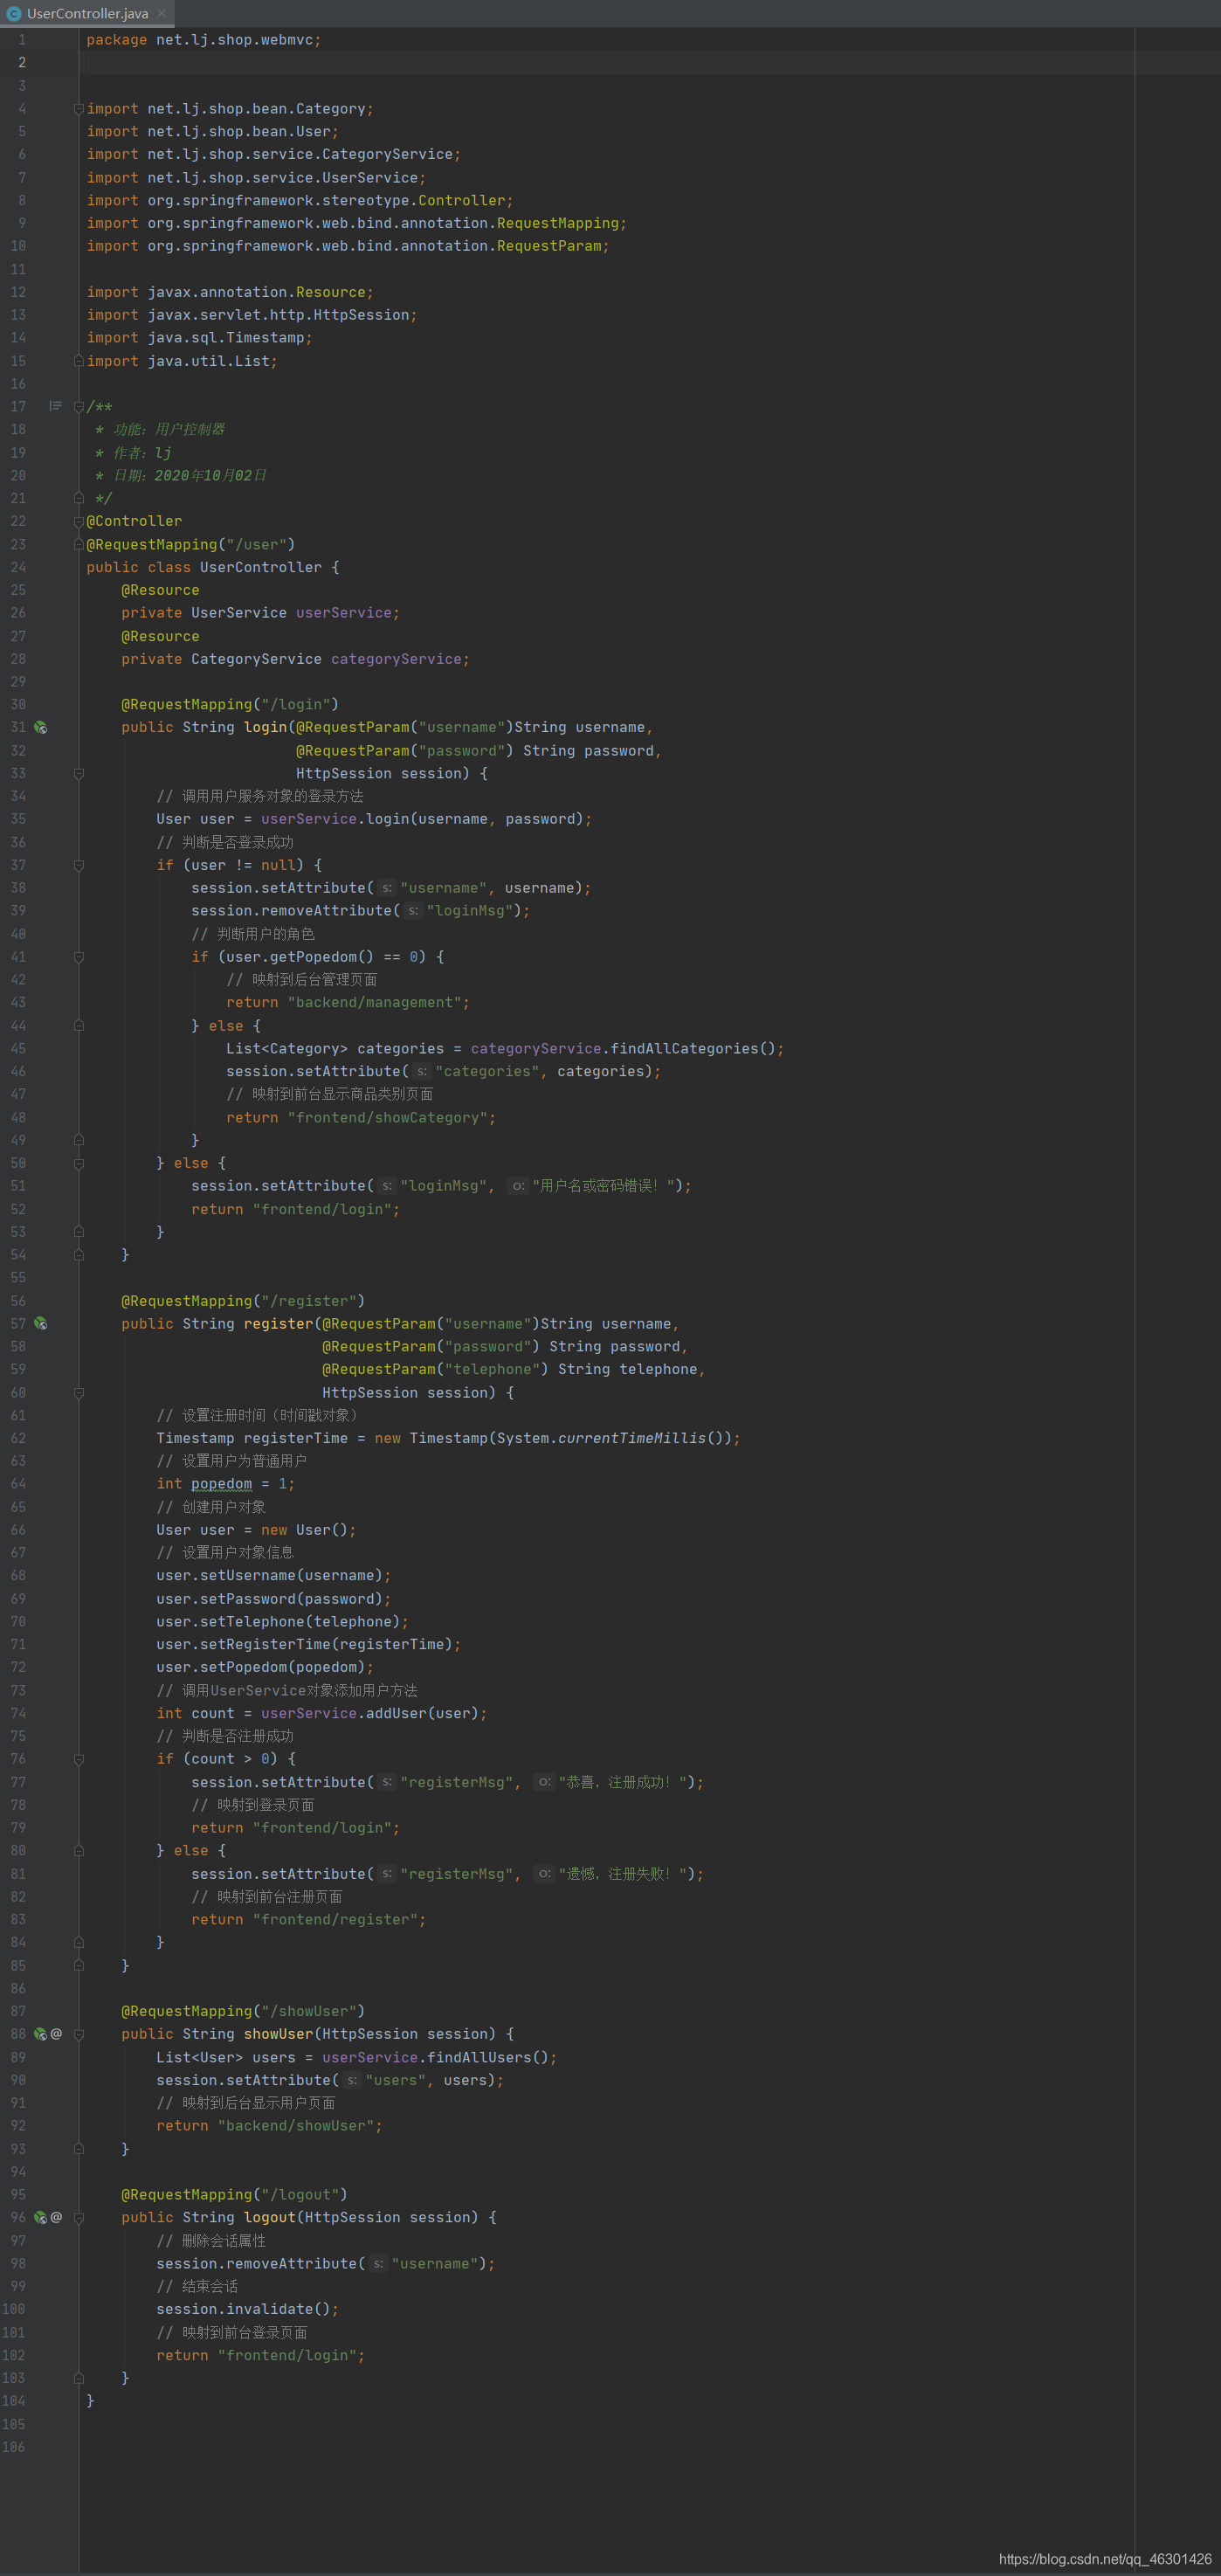The image size is (1221, 2576).
Task: Click the UserController class name on line 24
Action: (261, 567)
